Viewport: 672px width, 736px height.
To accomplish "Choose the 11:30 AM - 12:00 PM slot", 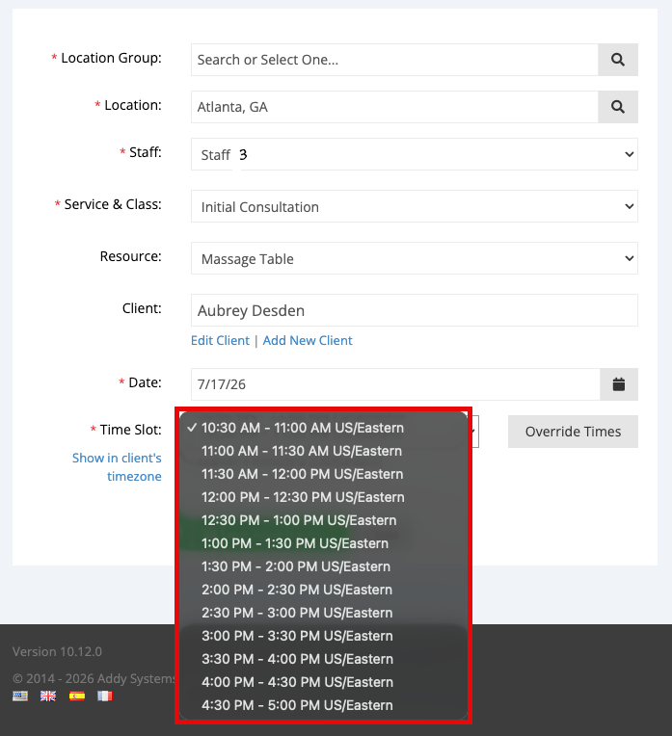I will pyautogui.click(x=323, y=474).
